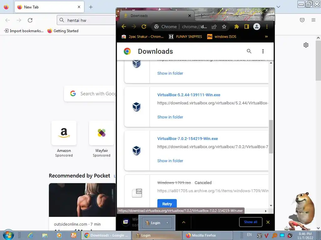321x240 pixels.
Task: Open the Firefox tab list dropdown arrow
Action: pyautogui.click(x=278, y=7)
